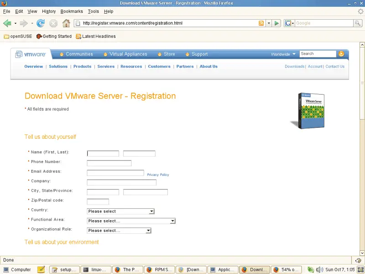Screen dimensions: 365x274
Task: Open the address bar URL history dropdown
Action: 269,23
